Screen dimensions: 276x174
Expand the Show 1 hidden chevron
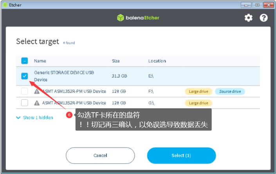click(18, 118)
